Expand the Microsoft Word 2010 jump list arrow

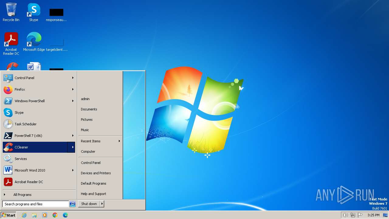pos(73,170)
